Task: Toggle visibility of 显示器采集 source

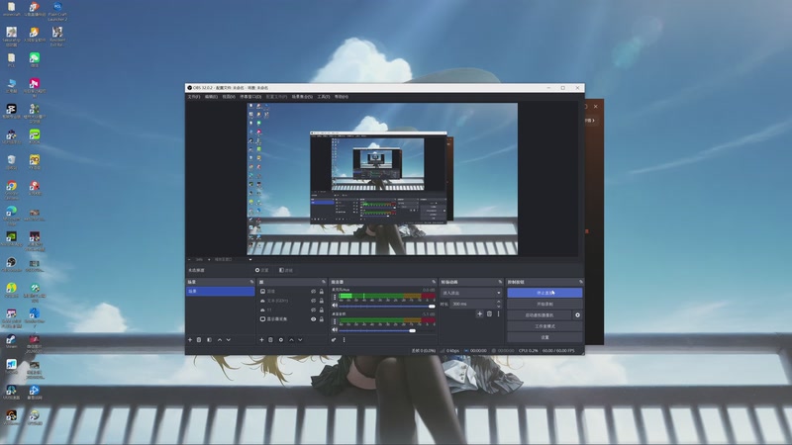Action: (313, 319)
